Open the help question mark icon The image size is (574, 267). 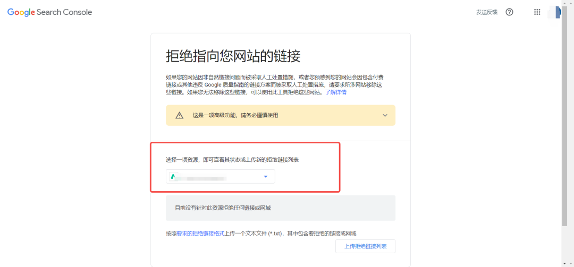509,12
